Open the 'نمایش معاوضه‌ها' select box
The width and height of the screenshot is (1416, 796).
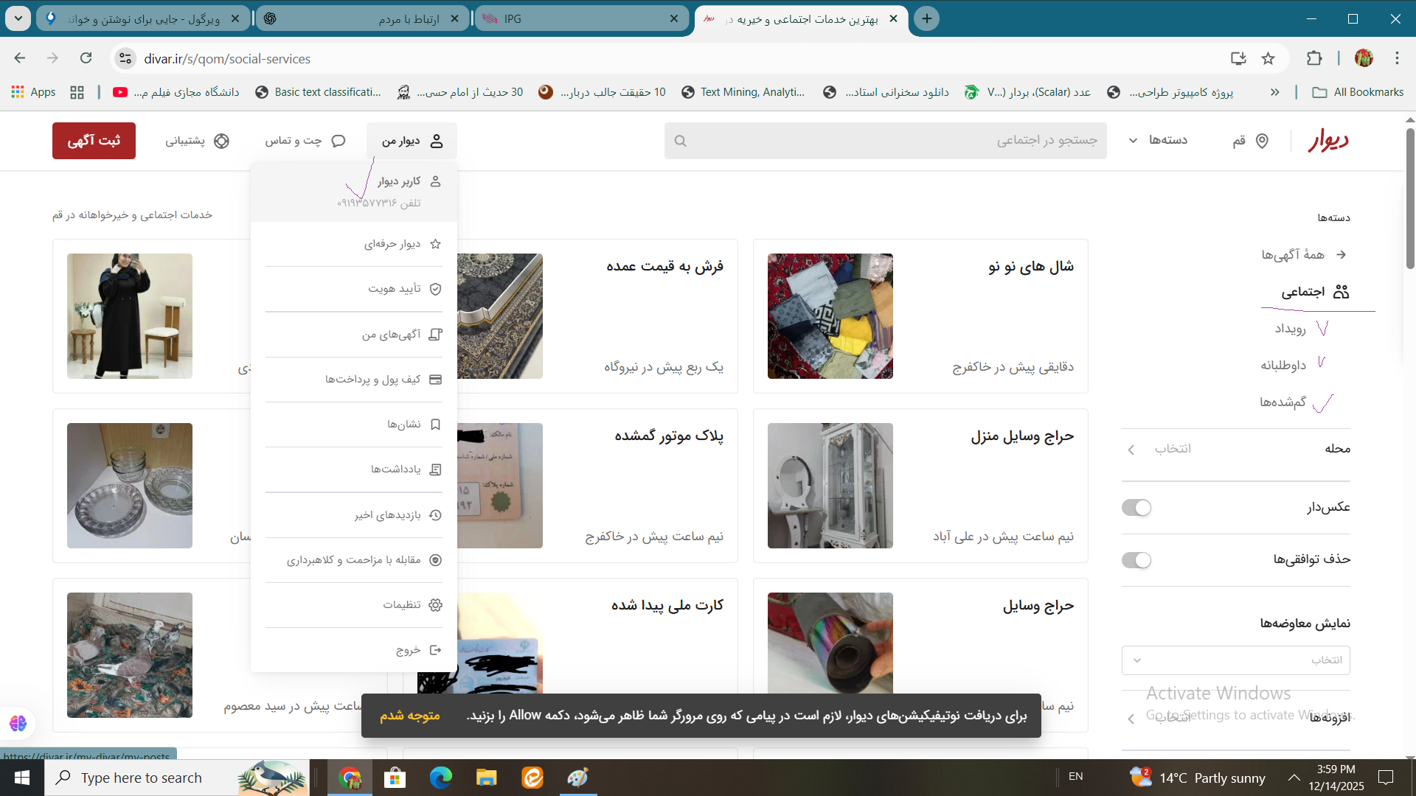(1235, 660)
